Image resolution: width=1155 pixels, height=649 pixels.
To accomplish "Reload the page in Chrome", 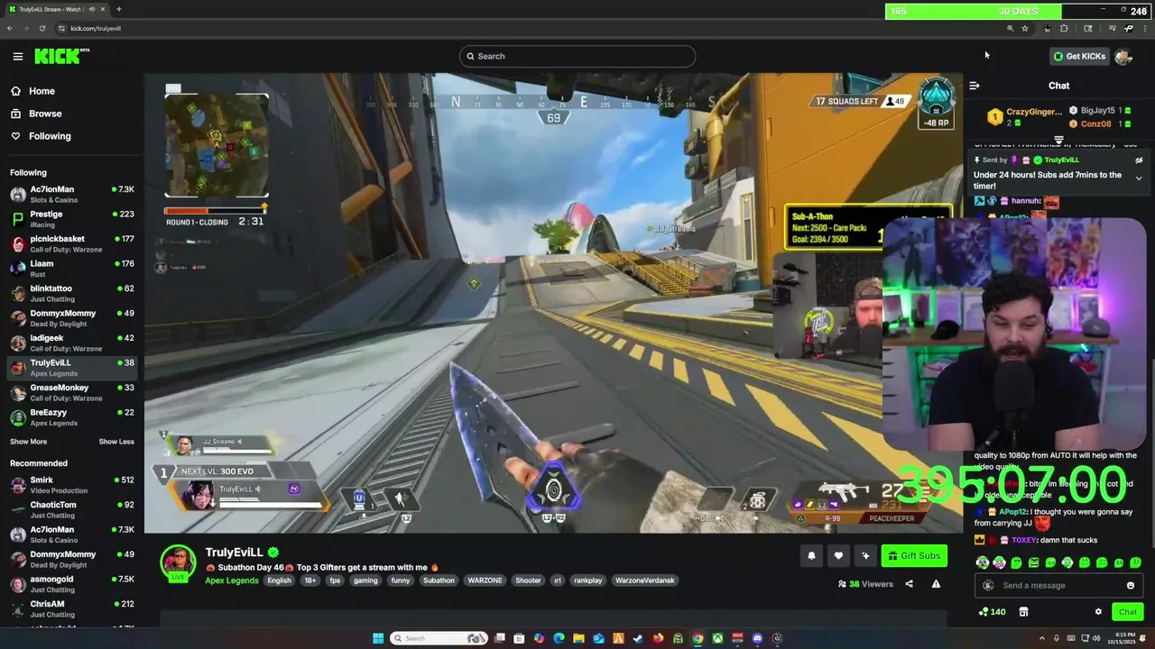I will pos(42,28).
